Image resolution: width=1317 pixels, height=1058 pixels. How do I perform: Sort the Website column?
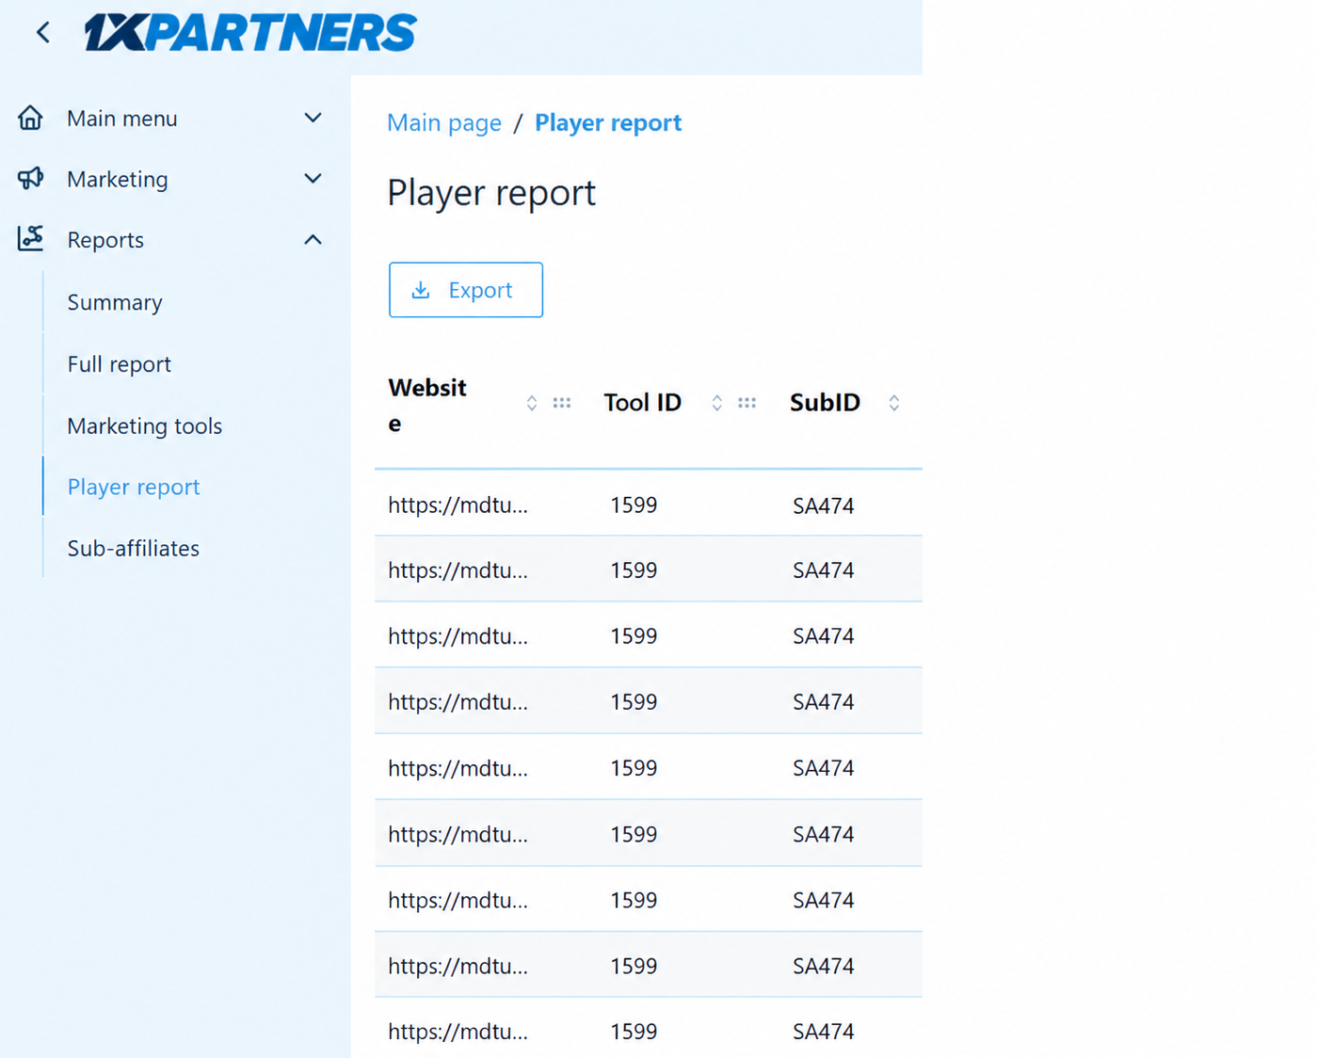[532, 403]
